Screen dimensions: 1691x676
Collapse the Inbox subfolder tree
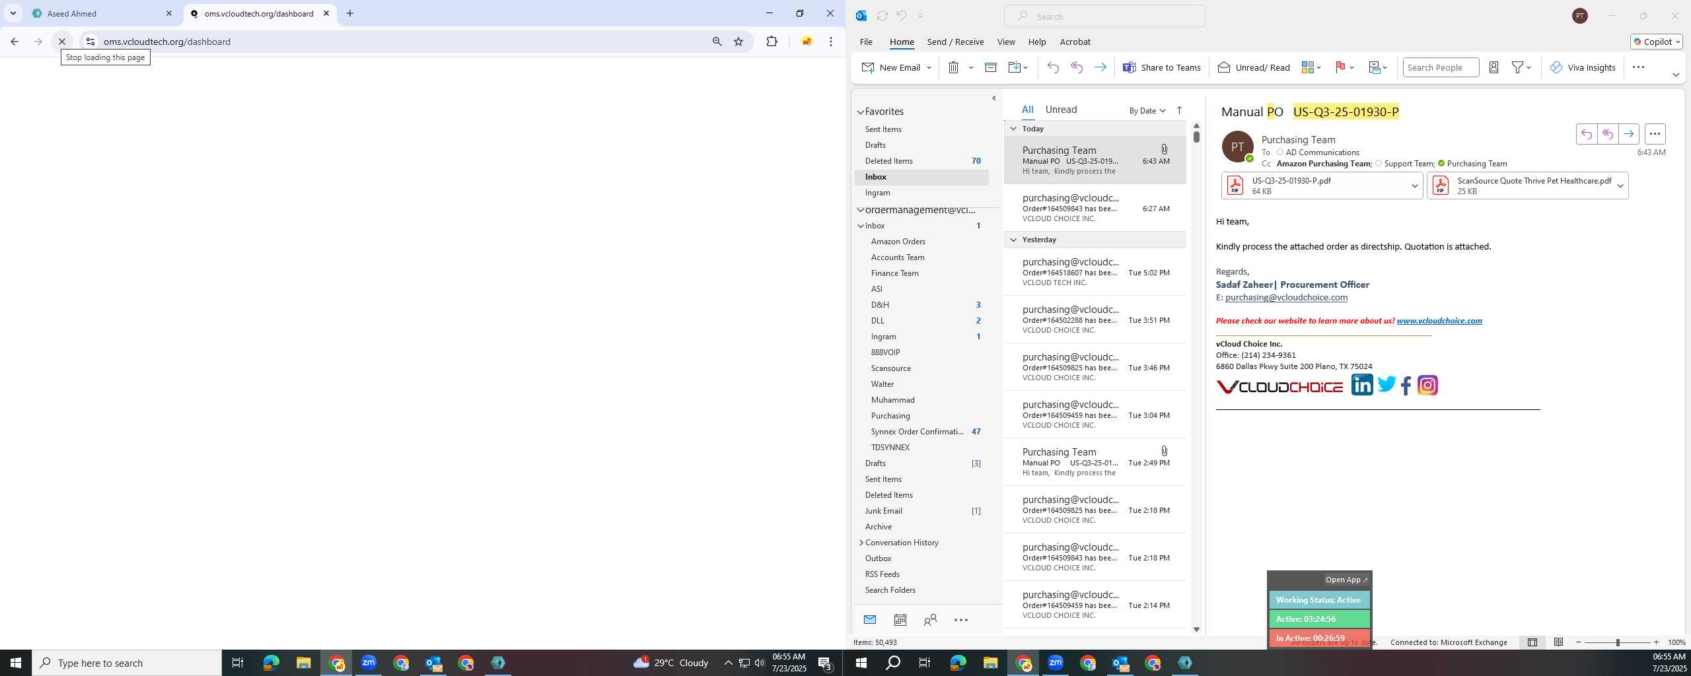click(x=861, y=226)
